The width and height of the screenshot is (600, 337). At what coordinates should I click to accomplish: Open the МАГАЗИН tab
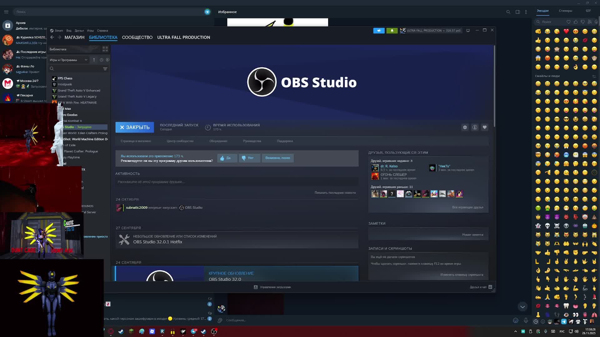click(x=74, y=37)
